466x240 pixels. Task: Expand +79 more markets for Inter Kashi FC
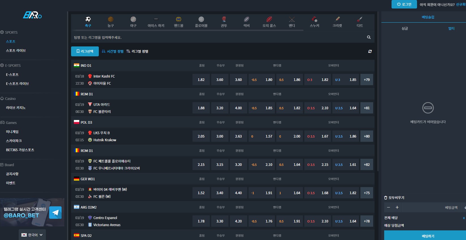coord(367,80)
